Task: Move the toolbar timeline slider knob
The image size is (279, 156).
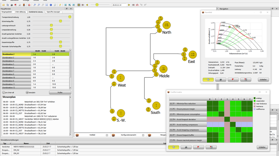Action: 97,5
